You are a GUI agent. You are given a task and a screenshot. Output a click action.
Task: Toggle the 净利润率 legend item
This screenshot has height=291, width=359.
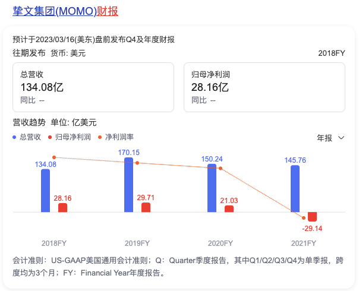pos(116,137)
